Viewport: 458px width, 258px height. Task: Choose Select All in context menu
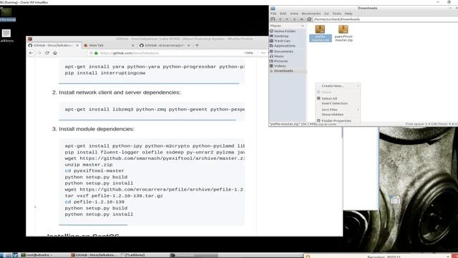(338, 99)
